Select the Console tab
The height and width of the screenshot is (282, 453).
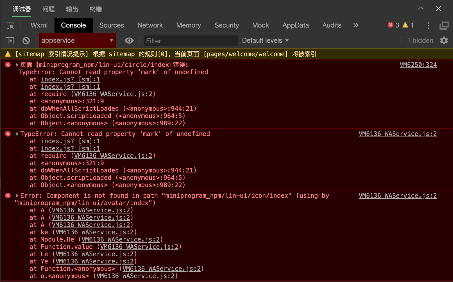pyautogui.click(x=73, y=25)
